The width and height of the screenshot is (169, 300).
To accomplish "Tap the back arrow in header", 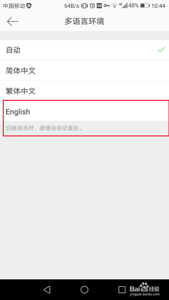I will (x=13, y=21).
